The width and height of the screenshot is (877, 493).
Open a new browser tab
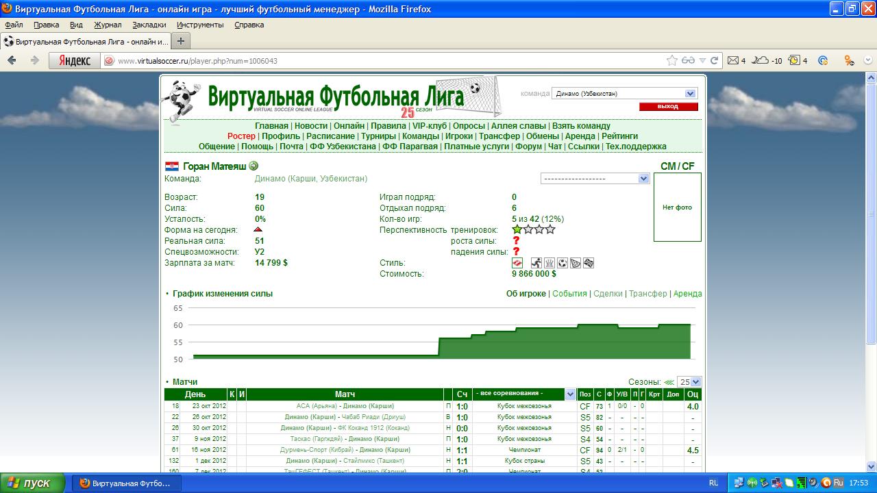click(x=181, y=41)
